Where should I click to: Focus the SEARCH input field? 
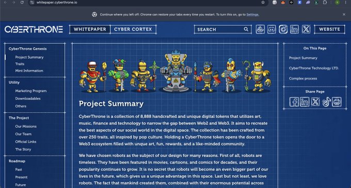pos(223,29)
